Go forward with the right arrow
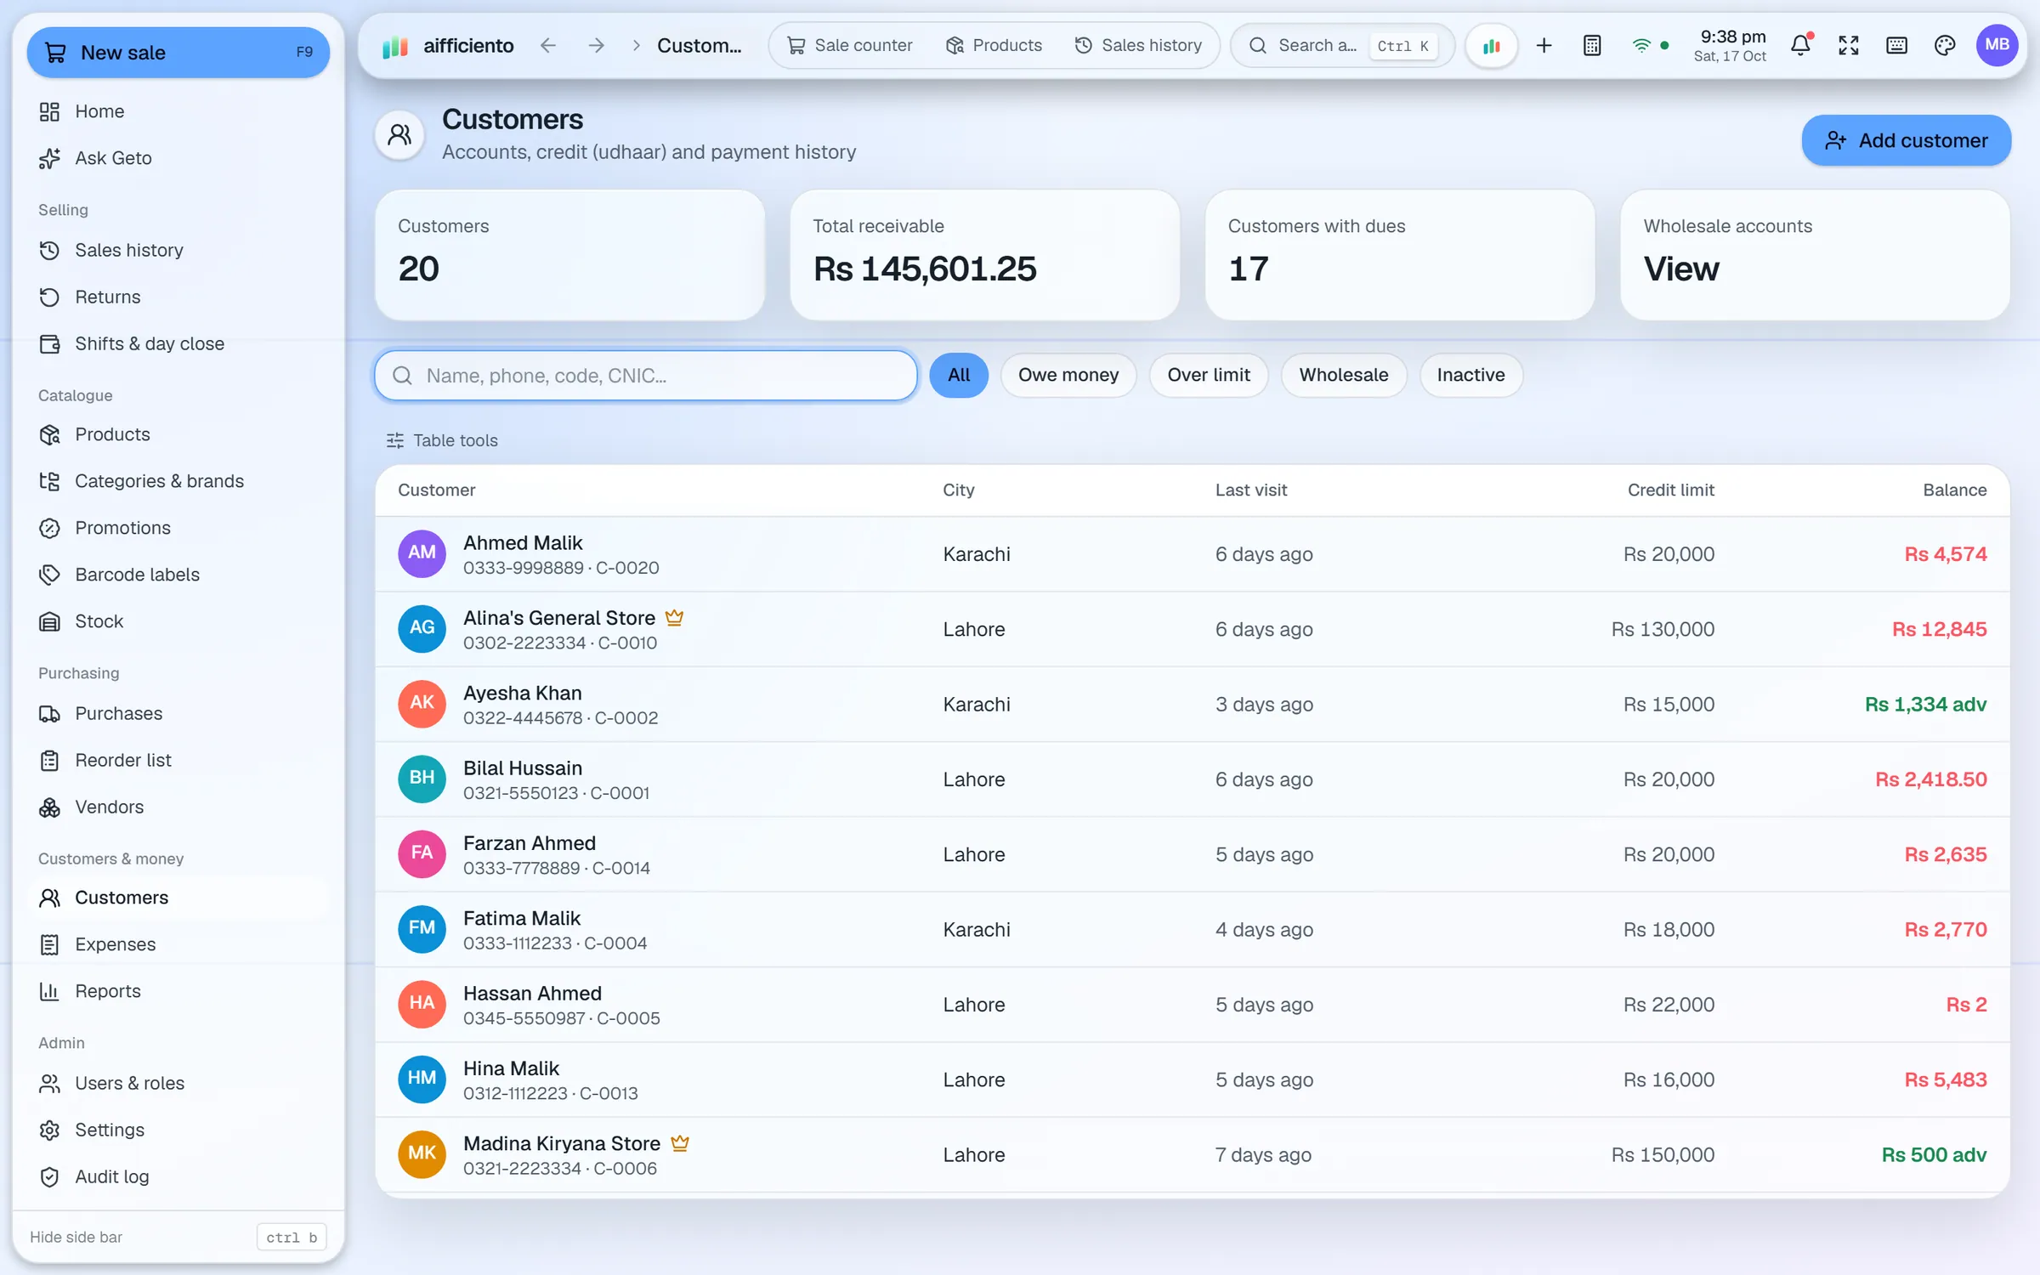2040x1275 pixels. click(x=596, y=46)
